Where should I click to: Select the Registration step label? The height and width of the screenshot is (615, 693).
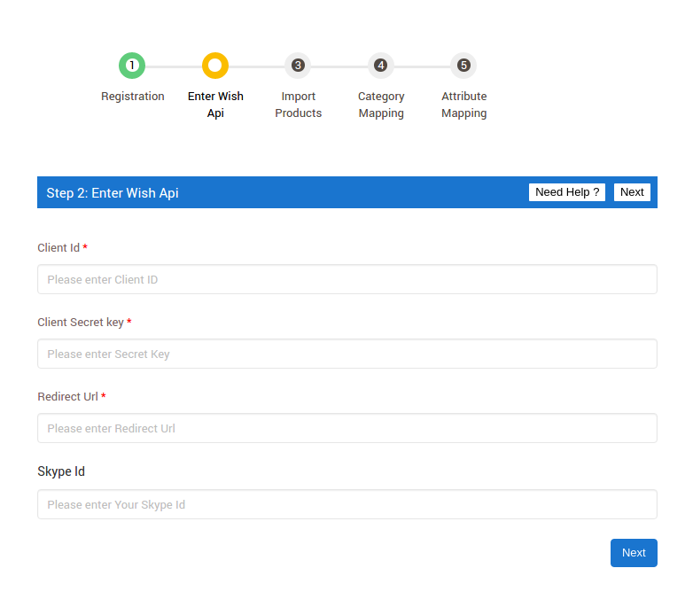tap(133, 97)
